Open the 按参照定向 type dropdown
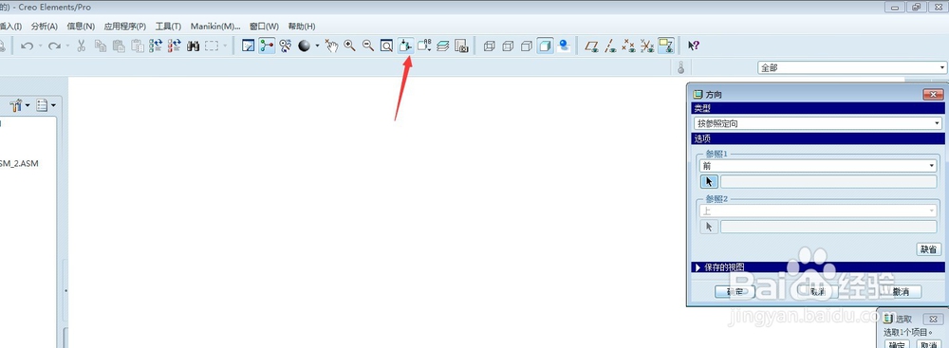This screenshot has height=348, width=949. click(818, 123)
